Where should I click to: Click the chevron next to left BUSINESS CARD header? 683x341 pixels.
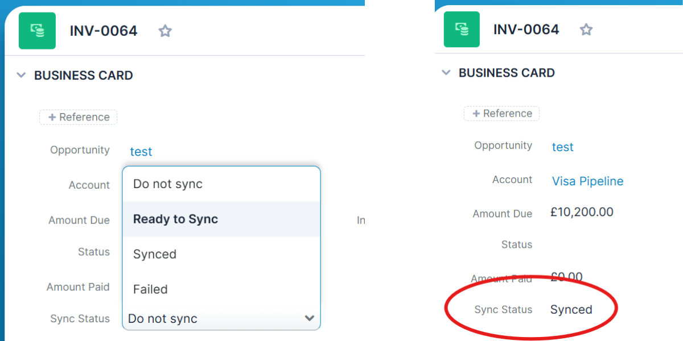[x=21, y=74]
